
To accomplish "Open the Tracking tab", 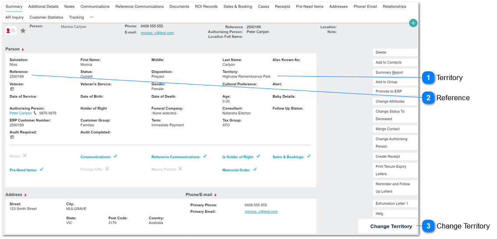I will click(76, 18).
